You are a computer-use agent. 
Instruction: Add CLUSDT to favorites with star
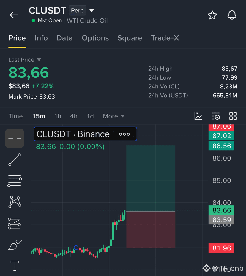click(212, 15)
